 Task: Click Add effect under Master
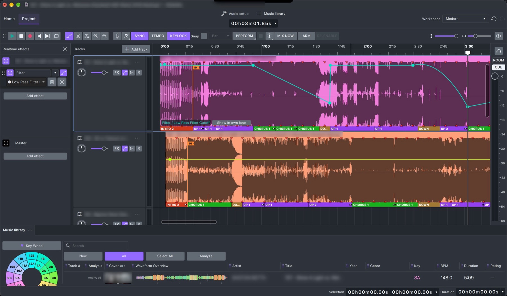(35, 156)
